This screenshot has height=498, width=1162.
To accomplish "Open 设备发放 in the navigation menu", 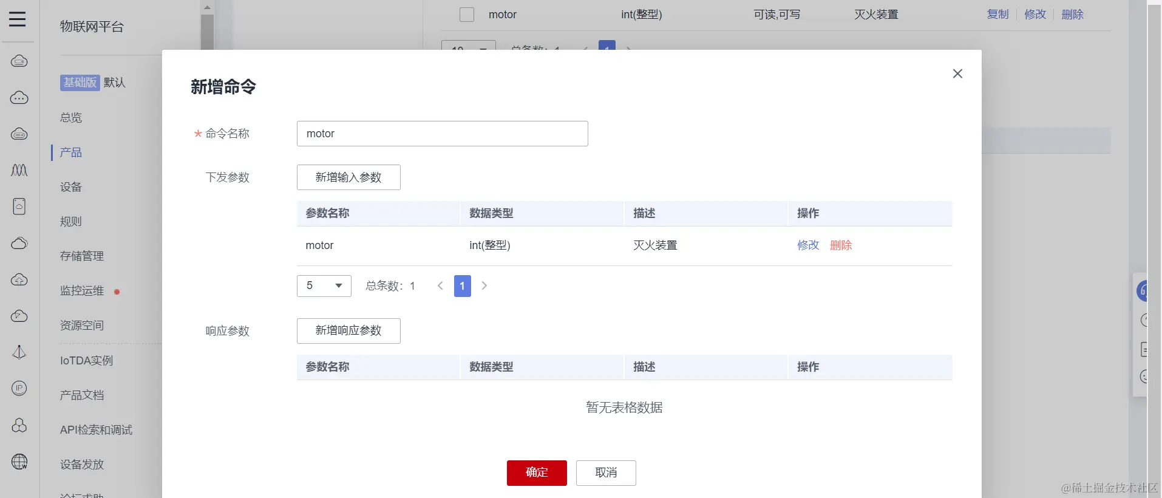I will (82, 465).
